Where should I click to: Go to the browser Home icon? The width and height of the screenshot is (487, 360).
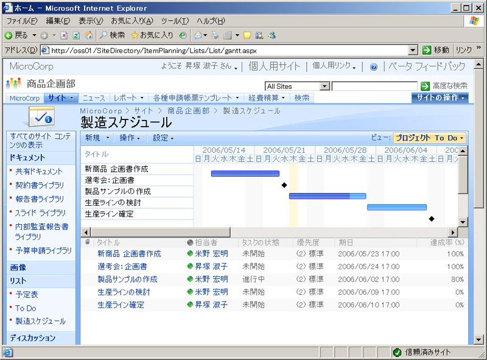point(89,35)
